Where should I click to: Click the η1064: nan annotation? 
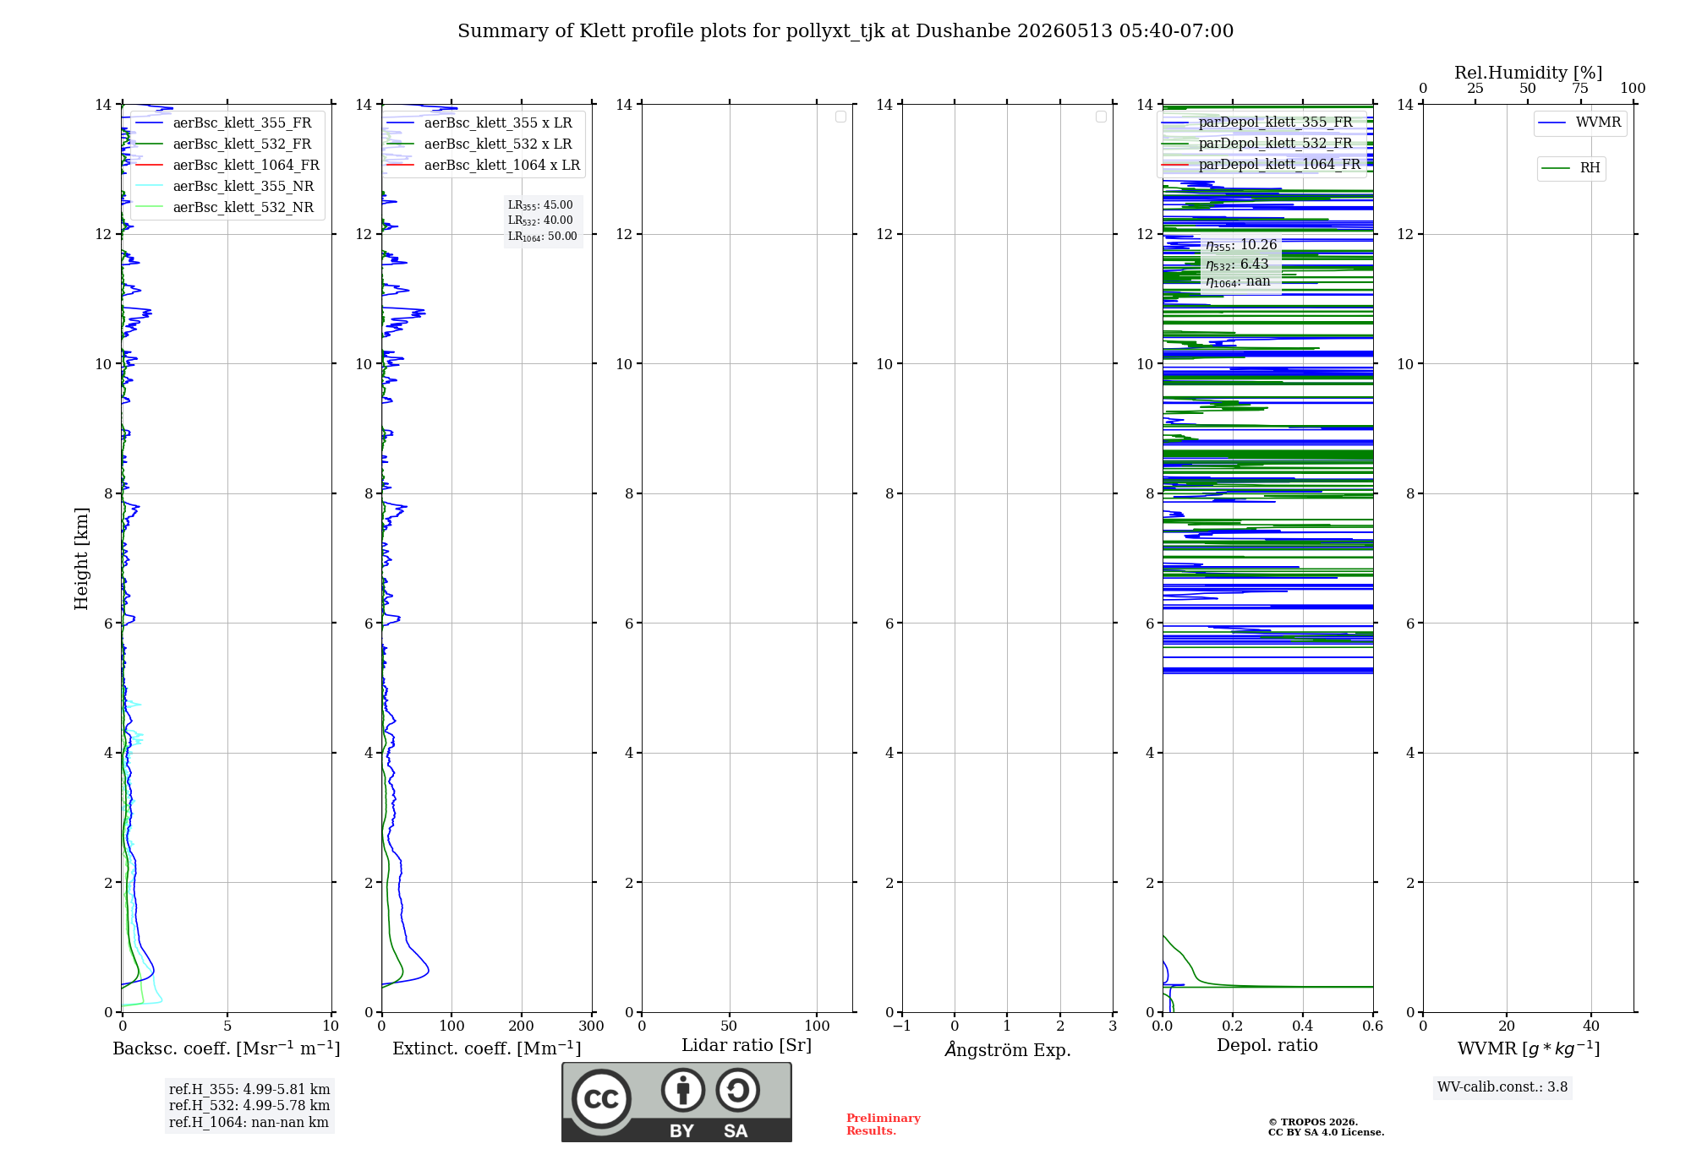1238,281
